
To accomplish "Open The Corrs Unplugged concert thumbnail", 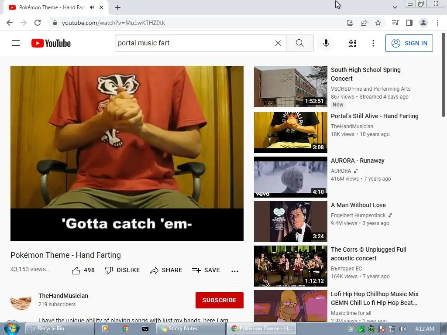I will coord(290,266).
